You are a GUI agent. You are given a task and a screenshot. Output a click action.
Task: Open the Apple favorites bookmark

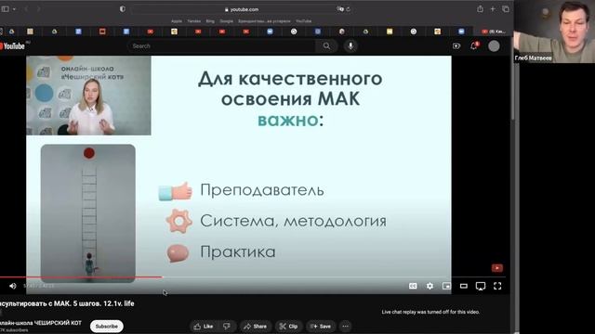tap(177, 21)
